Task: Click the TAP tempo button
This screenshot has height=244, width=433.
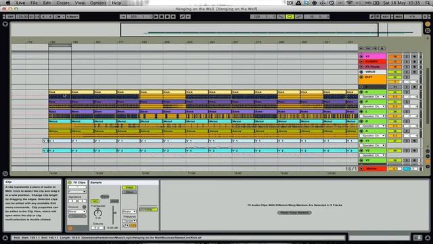Action: click(11, 16)
